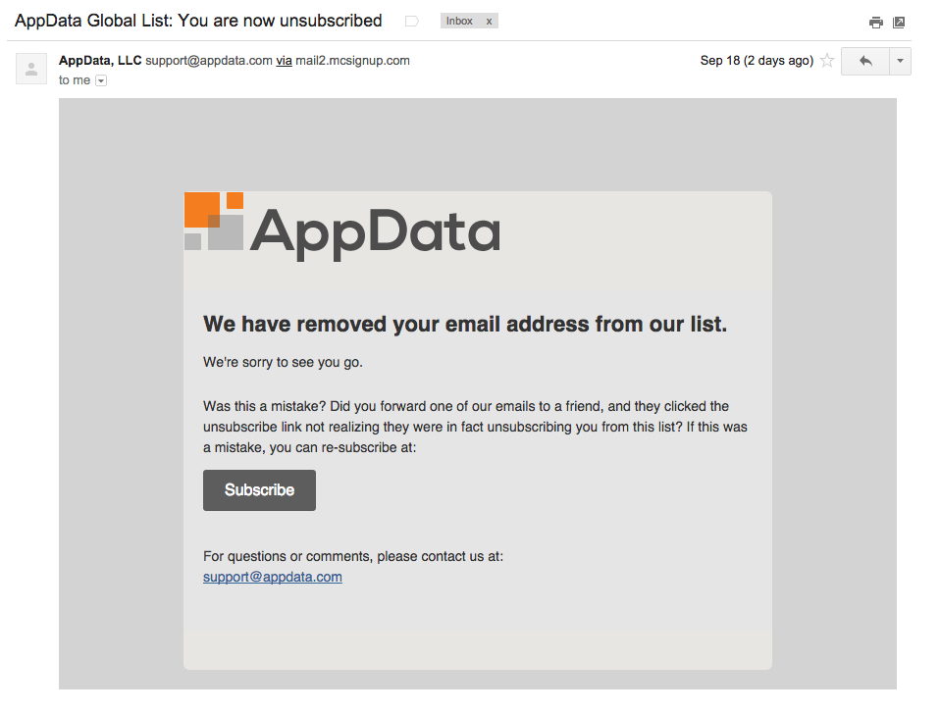Viewport: 940px width, 714px height.
Task: Remove the Inbox label using its x
Action: [489, 21]
